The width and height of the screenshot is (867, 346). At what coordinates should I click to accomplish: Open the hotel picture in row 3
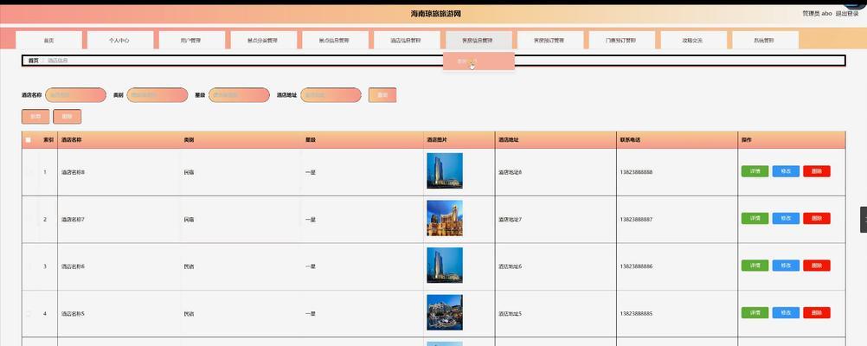[445, 266]
